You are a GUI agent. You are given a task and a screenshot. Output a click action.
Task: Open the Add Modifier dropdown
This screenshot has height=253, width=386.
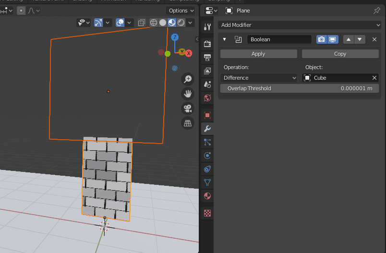pyautogui.click(x=300, y=25)
